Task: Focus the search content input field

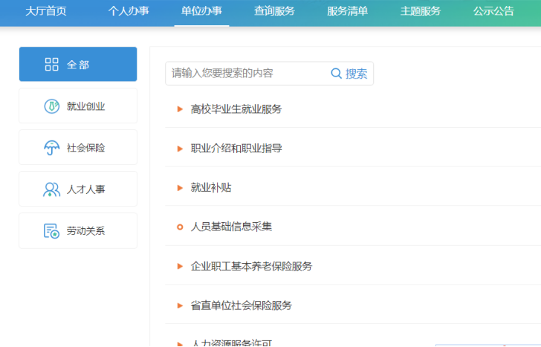Action: coord(245,74)
